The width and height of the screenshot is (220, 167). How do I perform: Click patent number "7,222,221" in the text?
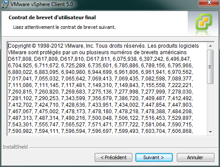179,85
